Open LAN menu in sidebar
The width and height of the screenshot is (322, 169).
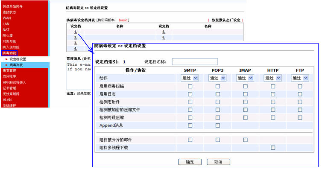click(x=6, y=24)
